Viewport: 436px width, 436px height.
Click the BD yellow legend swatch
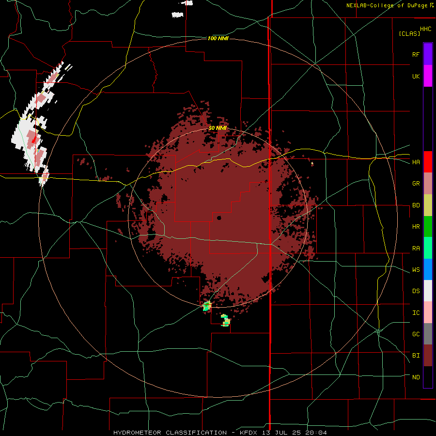click(428, 205)
